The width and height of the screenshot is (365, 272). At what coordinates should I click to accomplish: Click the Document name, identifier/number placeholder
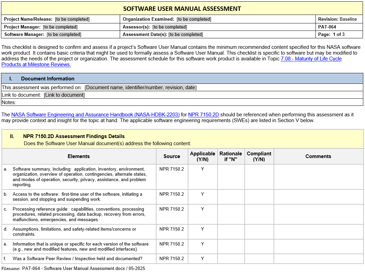tap(140, 88)
